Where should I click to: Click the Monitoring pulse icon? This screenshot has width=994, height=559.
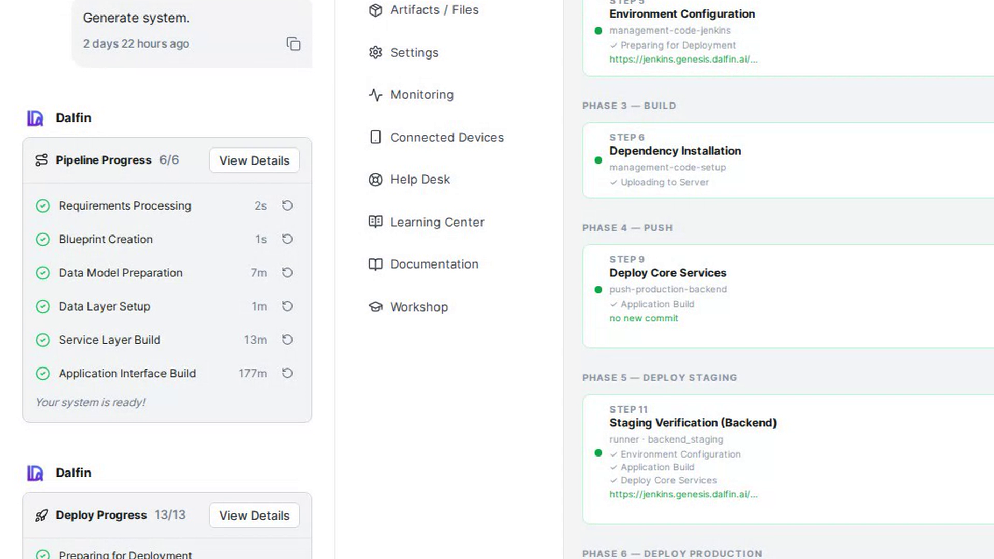click(x=375, y=95)
